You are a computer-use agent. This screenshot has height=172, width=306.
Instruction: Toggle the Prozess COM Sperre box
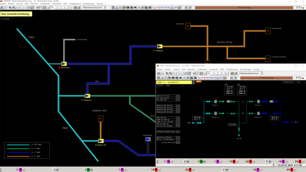(178, 143)
